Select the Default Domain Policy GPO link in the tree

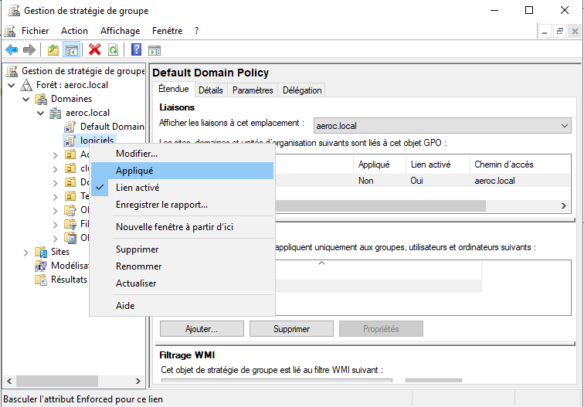(111, 127)
